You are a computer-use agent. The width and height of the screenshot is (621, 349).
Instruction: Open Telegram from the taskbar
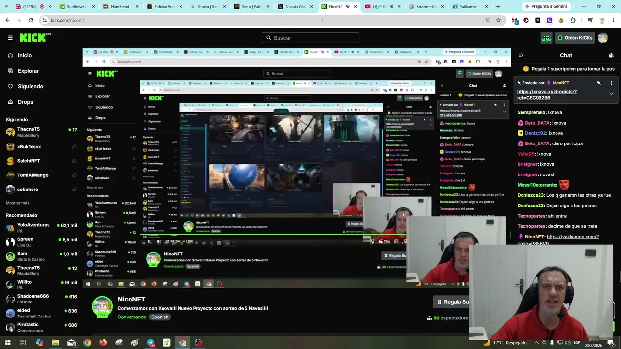(151, 343)
